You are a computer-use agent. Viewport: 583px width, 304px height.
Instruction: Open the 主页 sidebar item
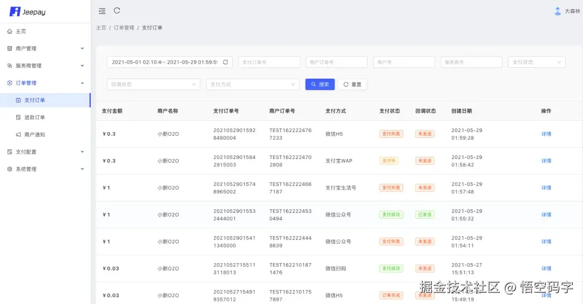point(45,32)
